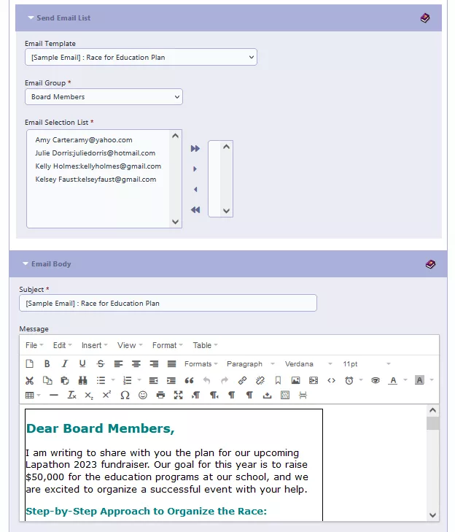This screenshot has width=455, height=532.
Task: Select Kelly Holmes email entry
Action: (98, 166)
